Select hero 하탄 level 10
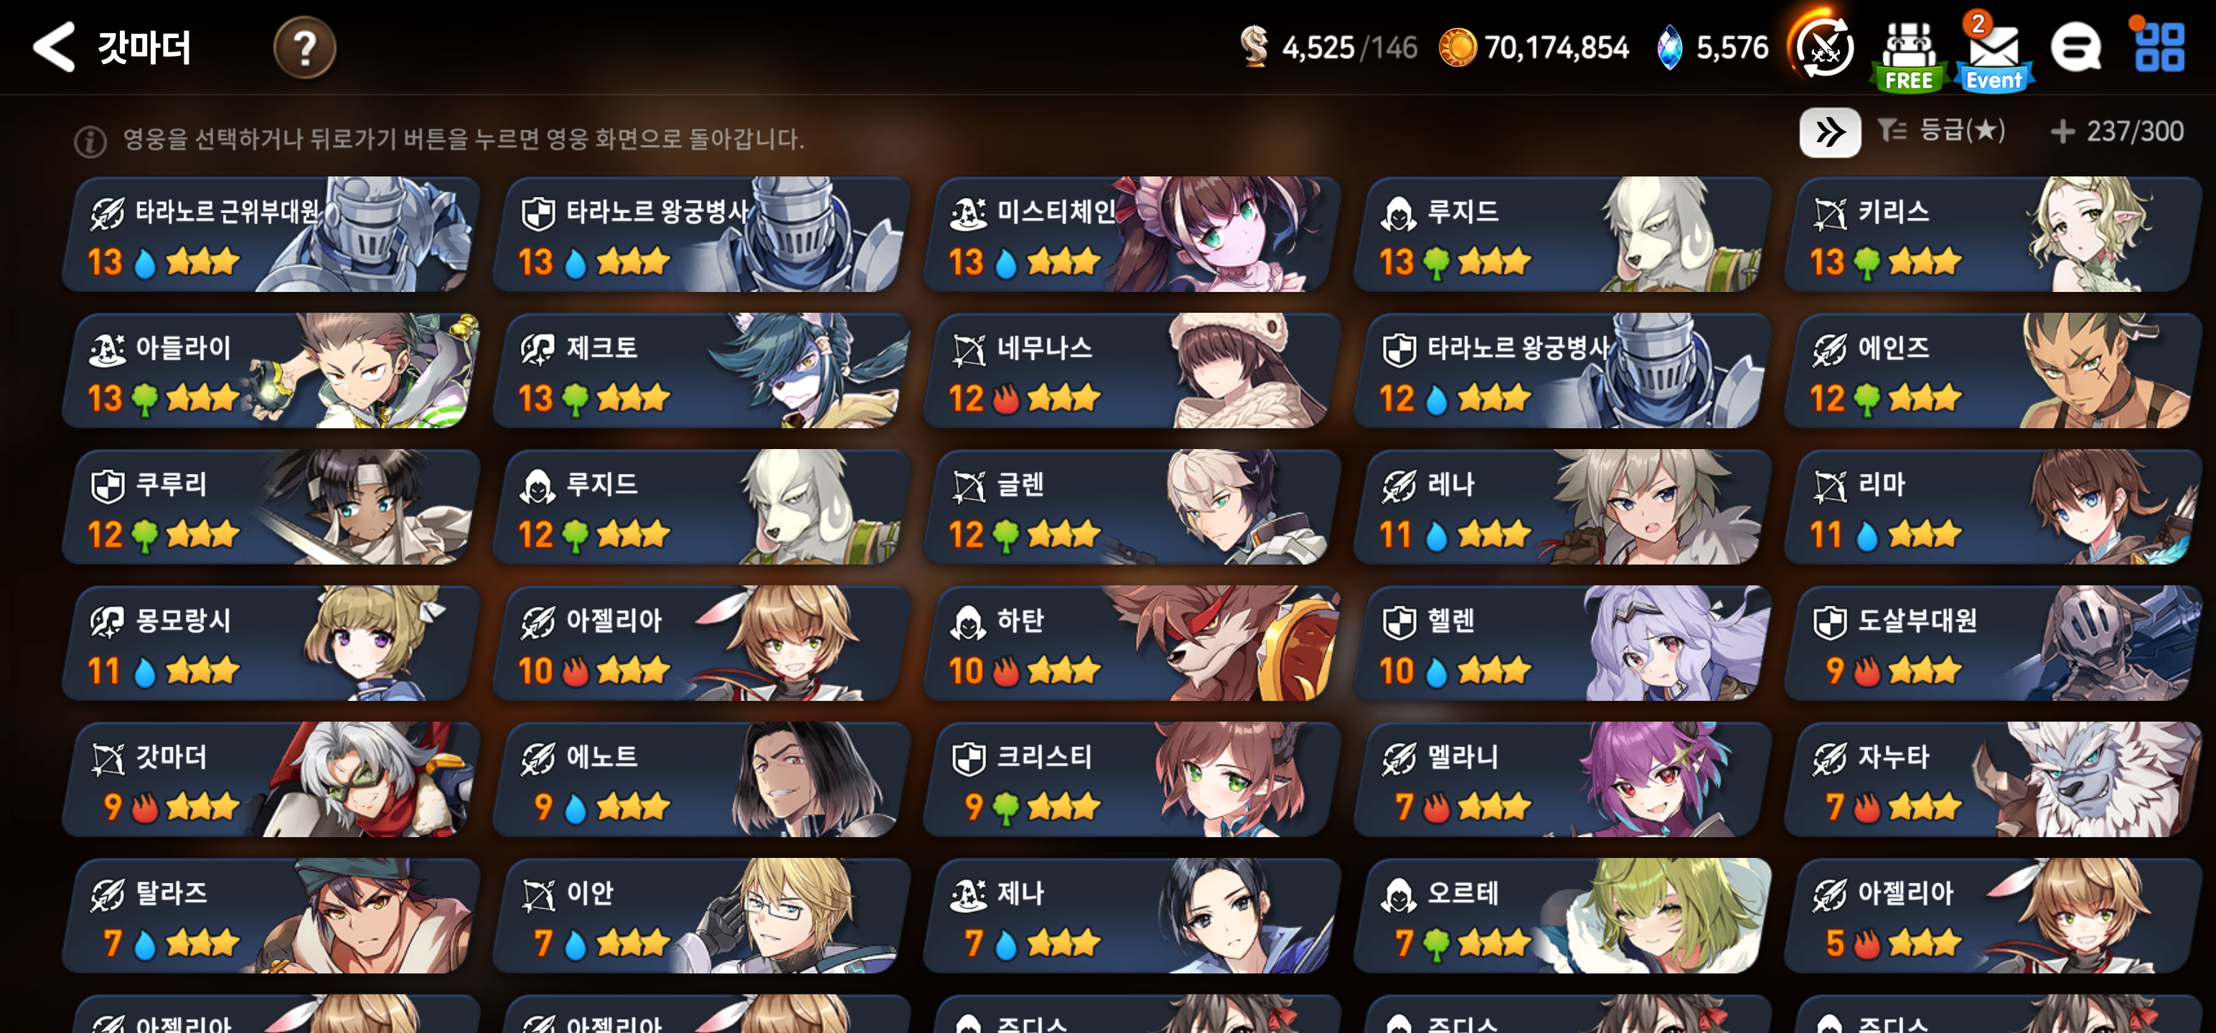This screenshot has height=1033, width=2216. 1131,643
